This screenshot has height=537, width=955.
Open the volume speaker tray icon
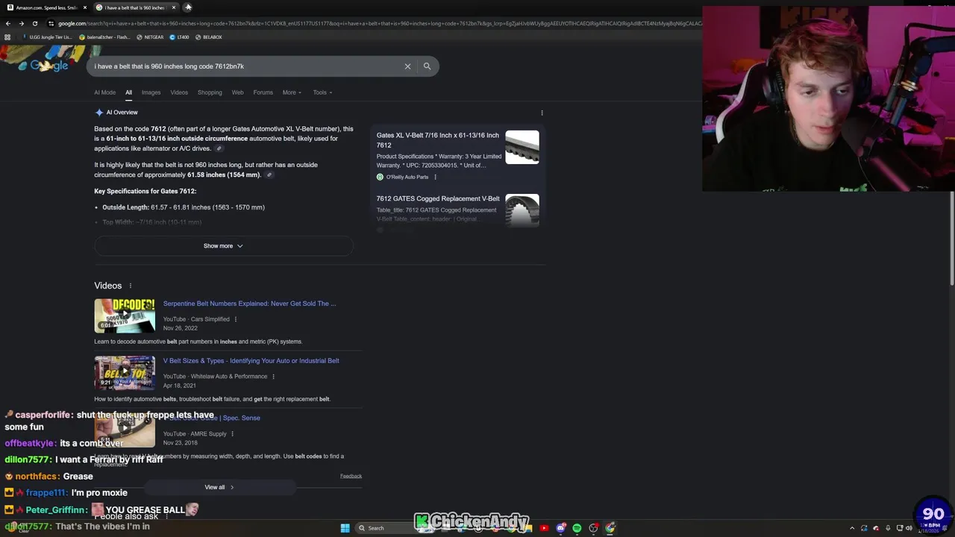point(909,528)
